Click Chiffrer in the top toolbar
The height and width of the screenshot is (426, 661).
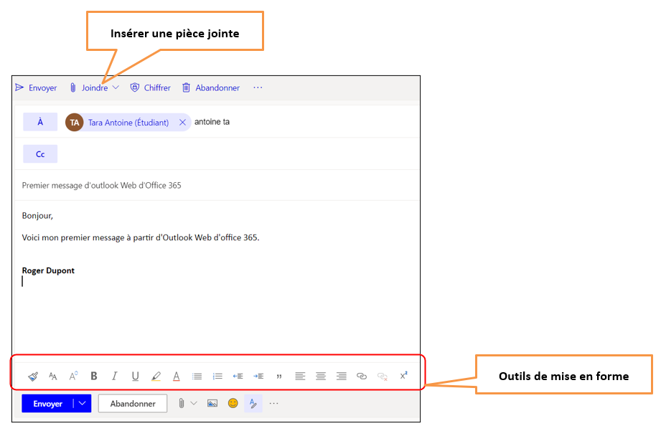pos(150,87)
